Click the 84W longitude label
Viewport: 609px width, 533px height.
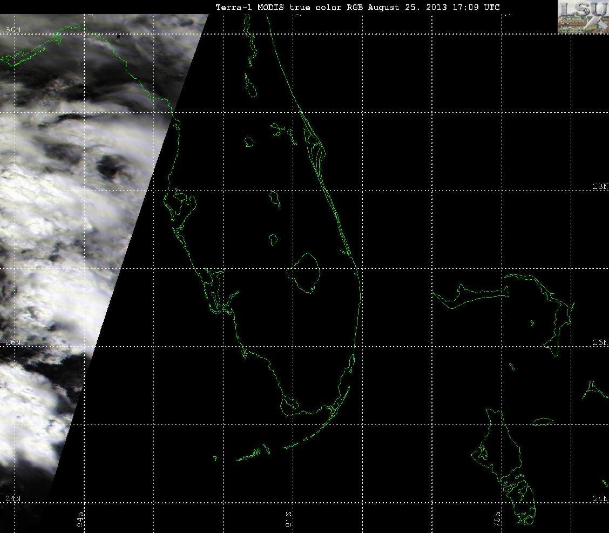coord(80,518)
